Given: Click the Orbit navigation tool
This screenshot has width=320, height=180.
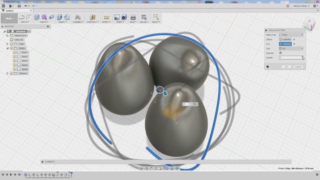Looking at the screenshot, I should coord(141,168).
